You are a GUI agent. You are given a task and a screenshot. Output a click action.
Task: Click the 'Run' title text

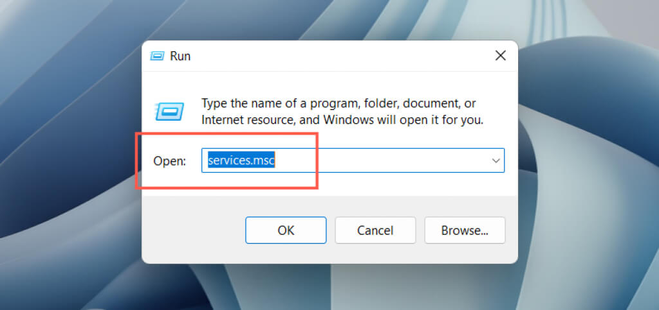coord(180,56)
